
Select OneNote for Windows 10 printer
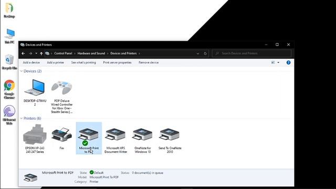tap(142, 140)
